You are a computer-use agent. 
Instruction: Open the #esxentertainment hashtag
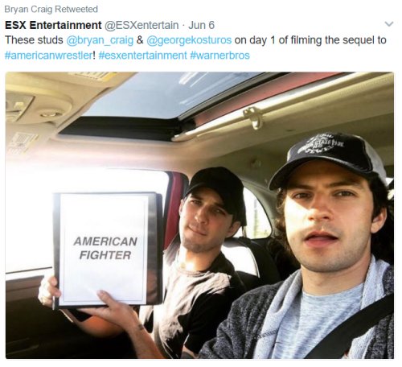click(x=142, y=56)
